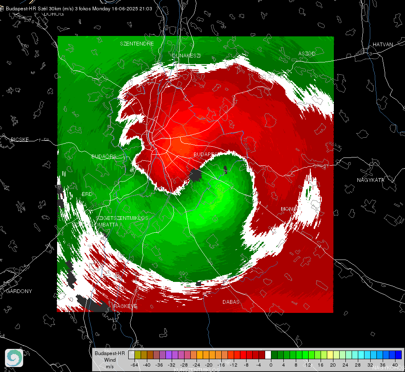Click the '16' legend value
Image resolution: width=405 pixels, height=372 pixels.
pos(321,365)
